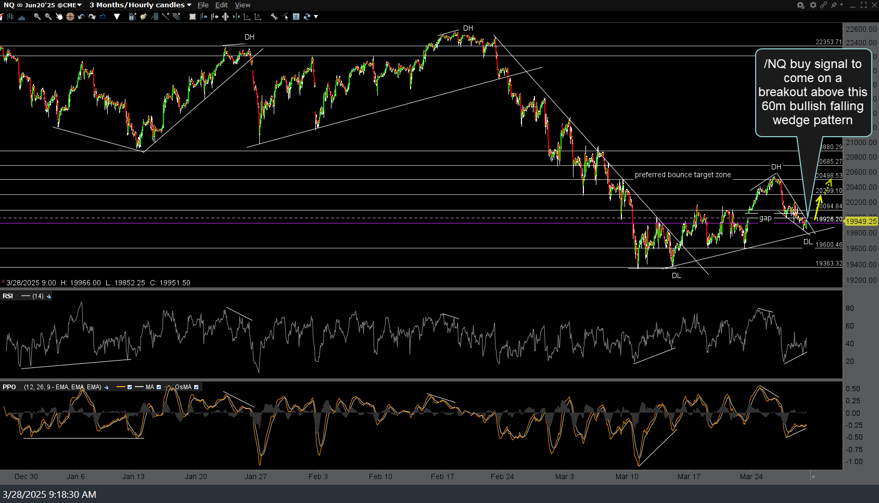This screenshot has width=879, height=503.
Task: Select the Zoom In magnifier tool
Action: coord(37,17)
